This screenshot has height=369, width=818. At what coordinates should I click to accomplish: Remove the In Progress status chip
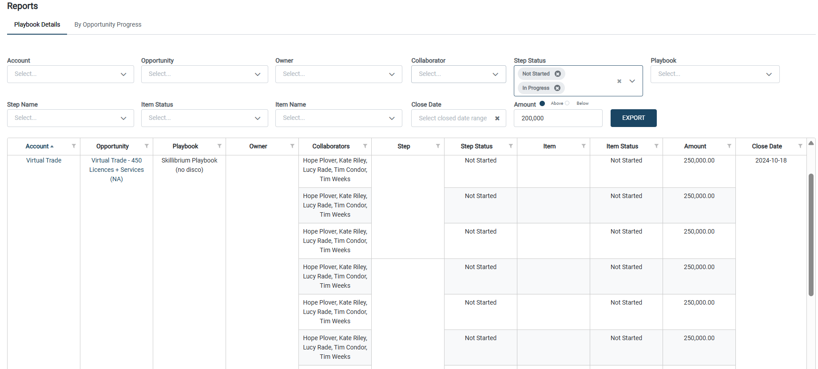[557, 88]
